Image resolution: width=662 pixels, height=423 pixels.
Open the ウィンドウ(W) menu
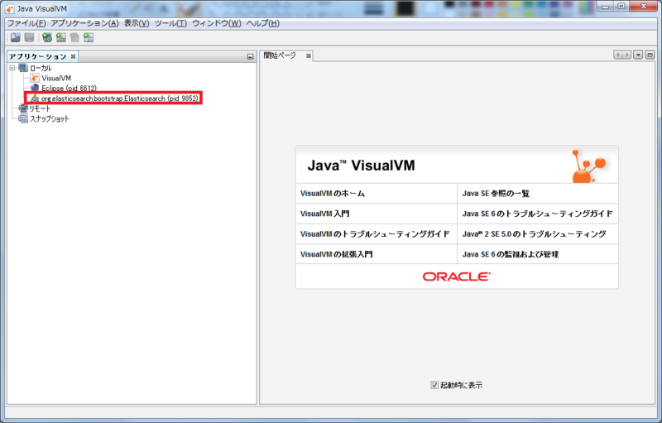pos(217,23)
